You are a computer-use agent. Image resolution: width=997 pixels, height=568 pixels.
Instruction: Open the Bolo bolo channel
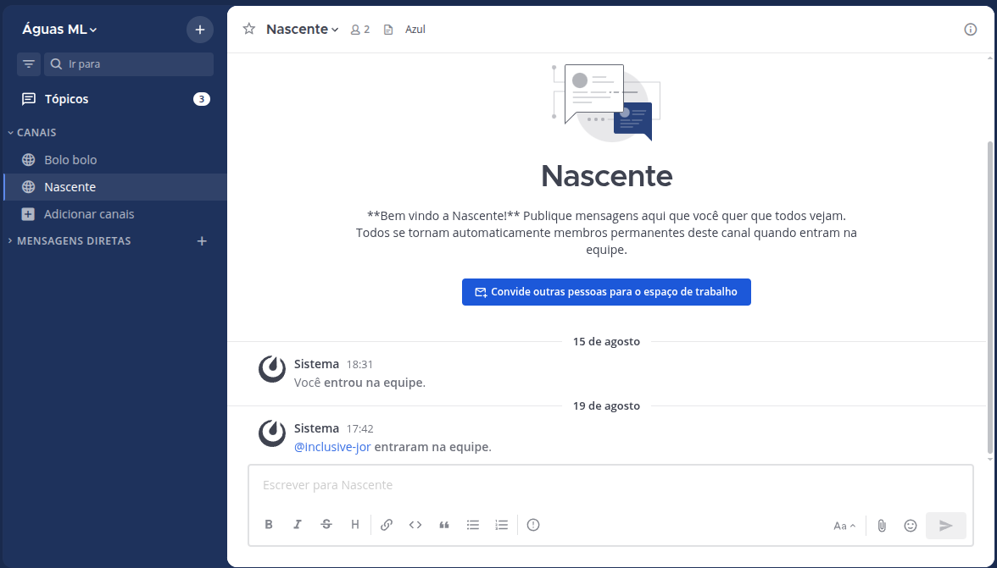(x=70, y=160)
